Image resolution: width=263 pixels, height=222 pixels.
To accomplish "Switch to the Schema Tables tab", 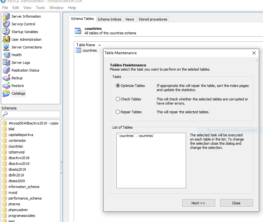I will point(82,19).
